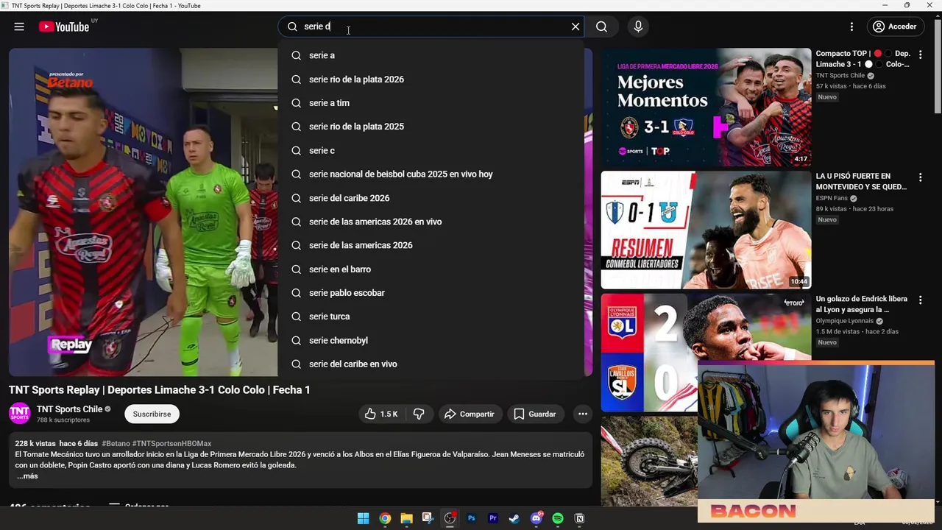
Task: Select 'serie nacional de beisbol cuba 2025' suggestion
Action: click(x=431, y=174)
